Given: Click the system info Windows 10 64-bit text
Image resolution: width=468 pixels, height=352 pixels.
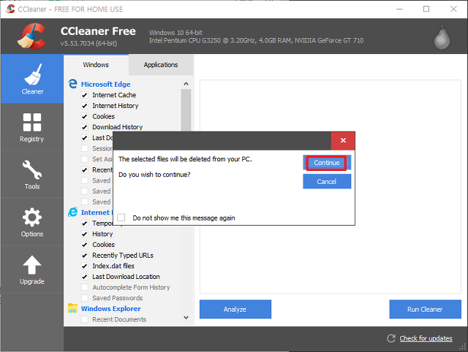Looking at the screenshot, I should click(175, 32).
